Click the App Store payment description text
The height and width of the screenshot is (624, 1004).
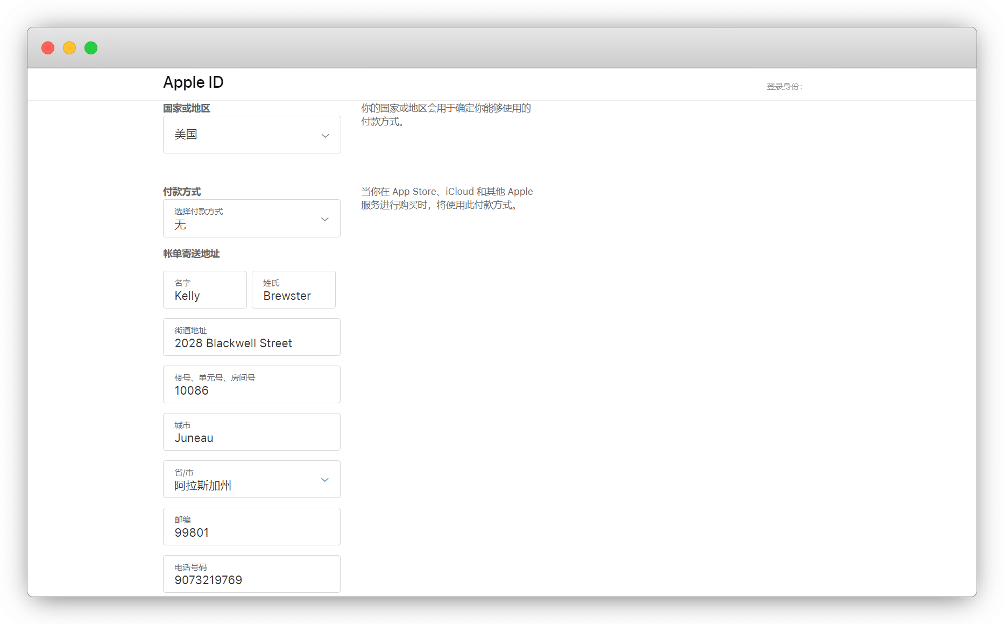coord(447,198)
